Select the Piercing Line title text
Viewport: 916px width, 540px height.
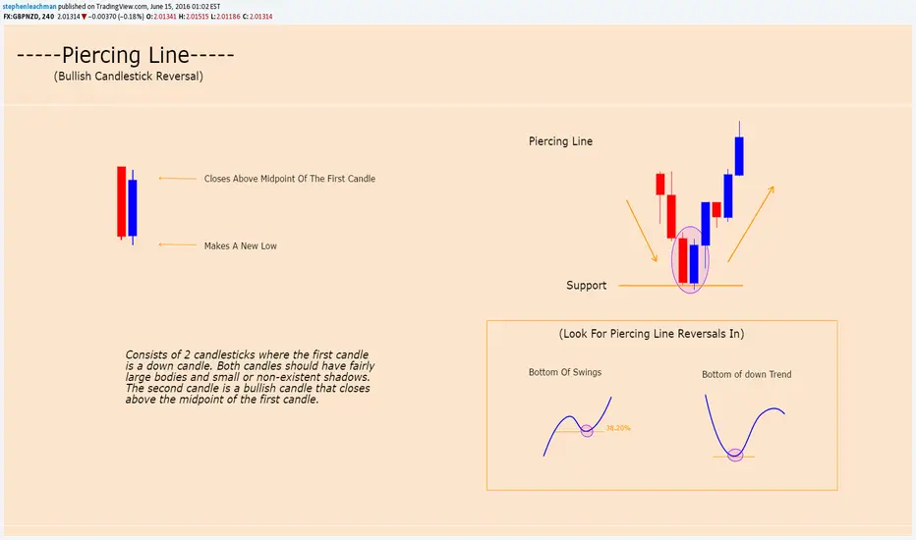coord(126,55)
